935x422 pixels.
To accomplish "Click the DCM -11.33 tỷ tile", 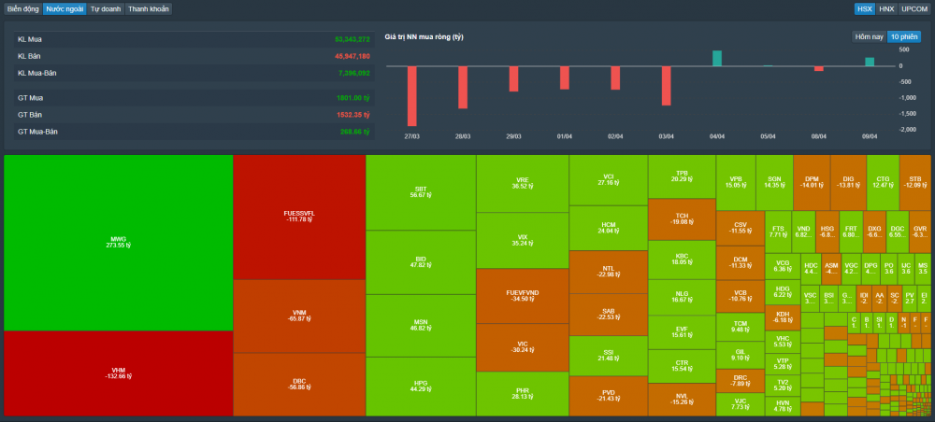I will click(740, 262).
